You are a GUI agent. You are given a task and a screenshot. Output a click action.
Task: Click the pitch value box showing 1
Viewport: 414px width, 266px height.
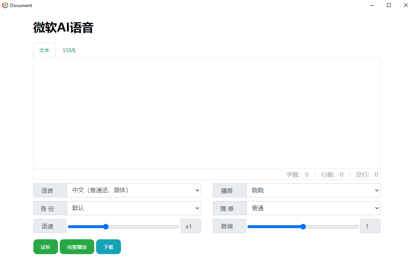tap(370, 226)
